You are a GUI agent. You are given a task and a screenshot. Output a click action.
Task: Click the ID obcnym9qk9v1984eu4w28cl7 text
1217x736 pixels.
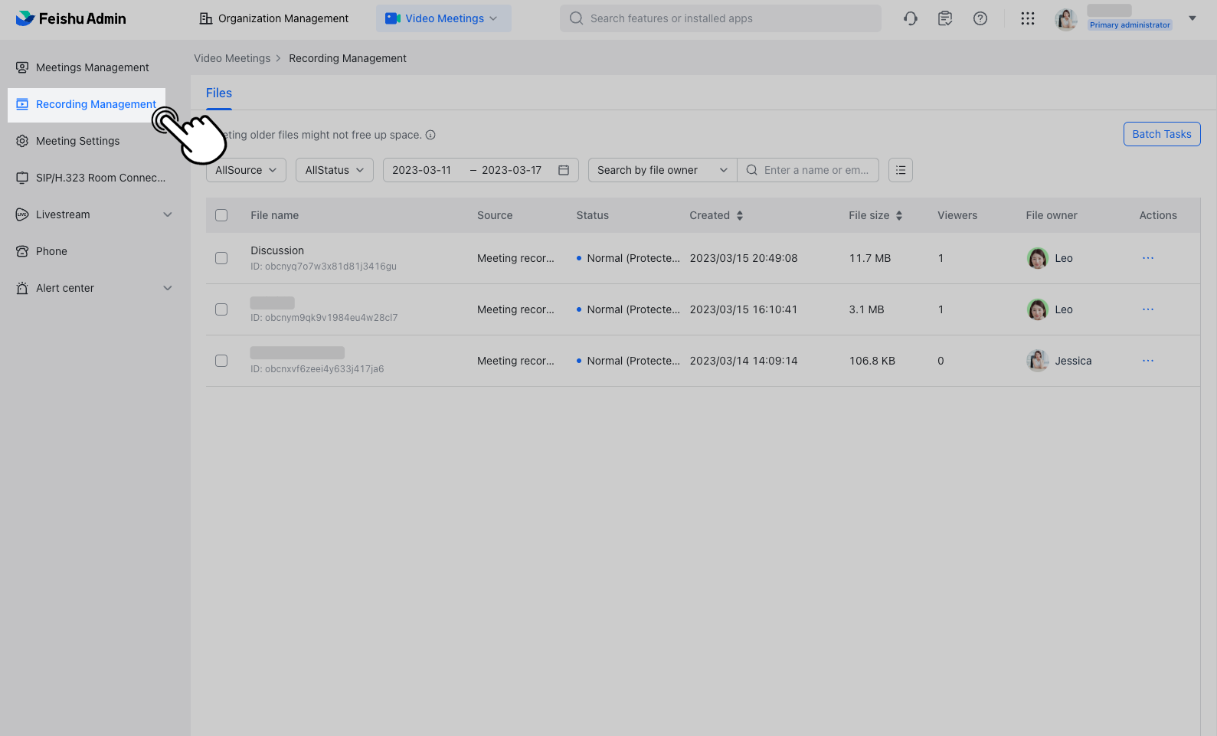324,318
